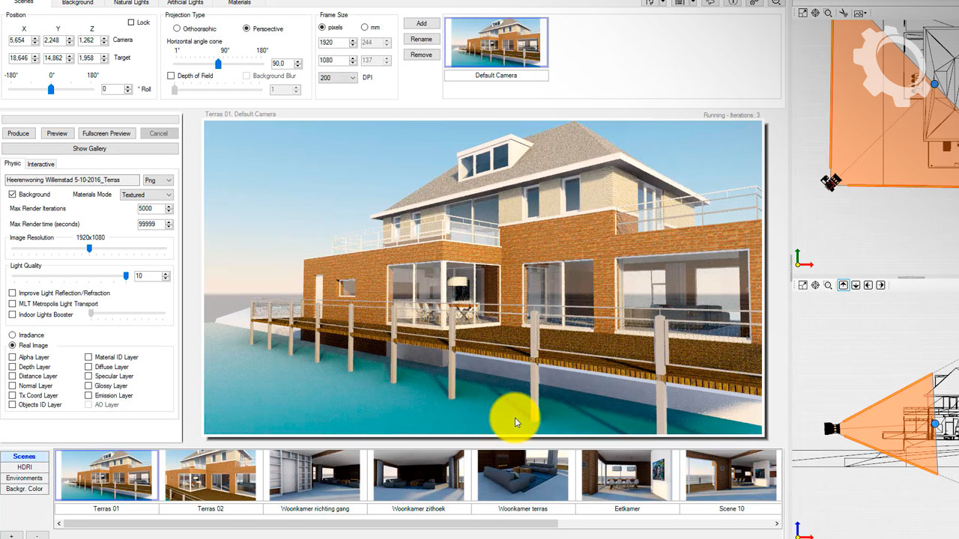This screenshot has width=959, height=539.
Task: Open the Materials Mode Textured dropdown
Action: click(x=146, y=195)
